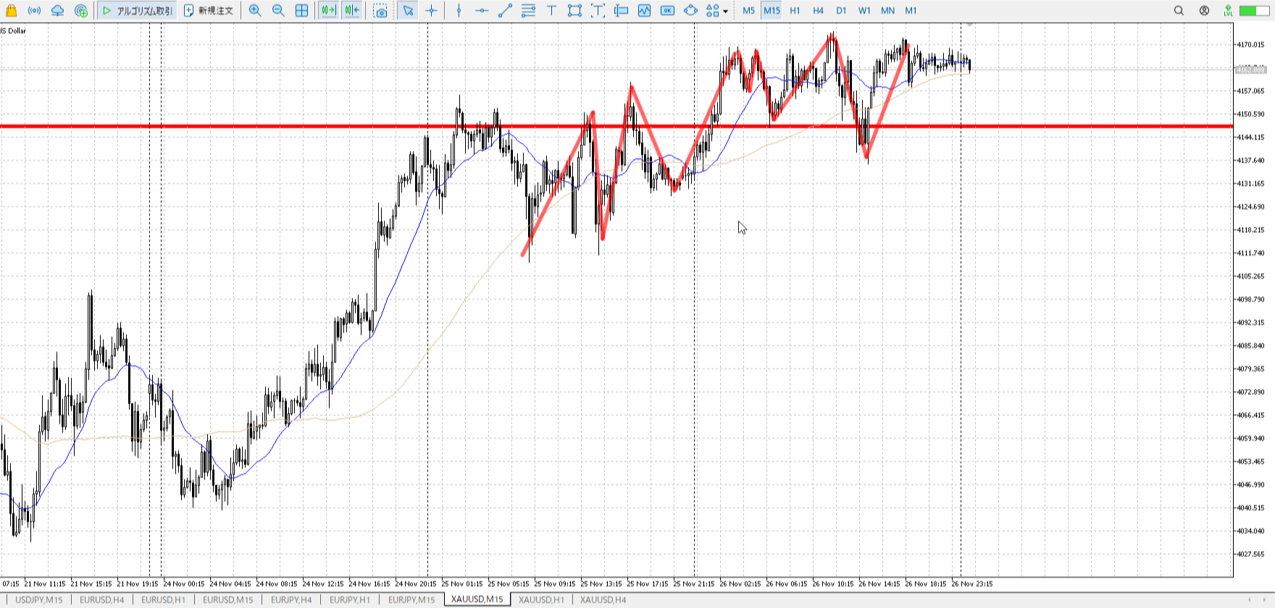Viewport: 1275px width, 608px height.
Task: Expand the shapes objects dropdown arrow
Action: (725, 12)
